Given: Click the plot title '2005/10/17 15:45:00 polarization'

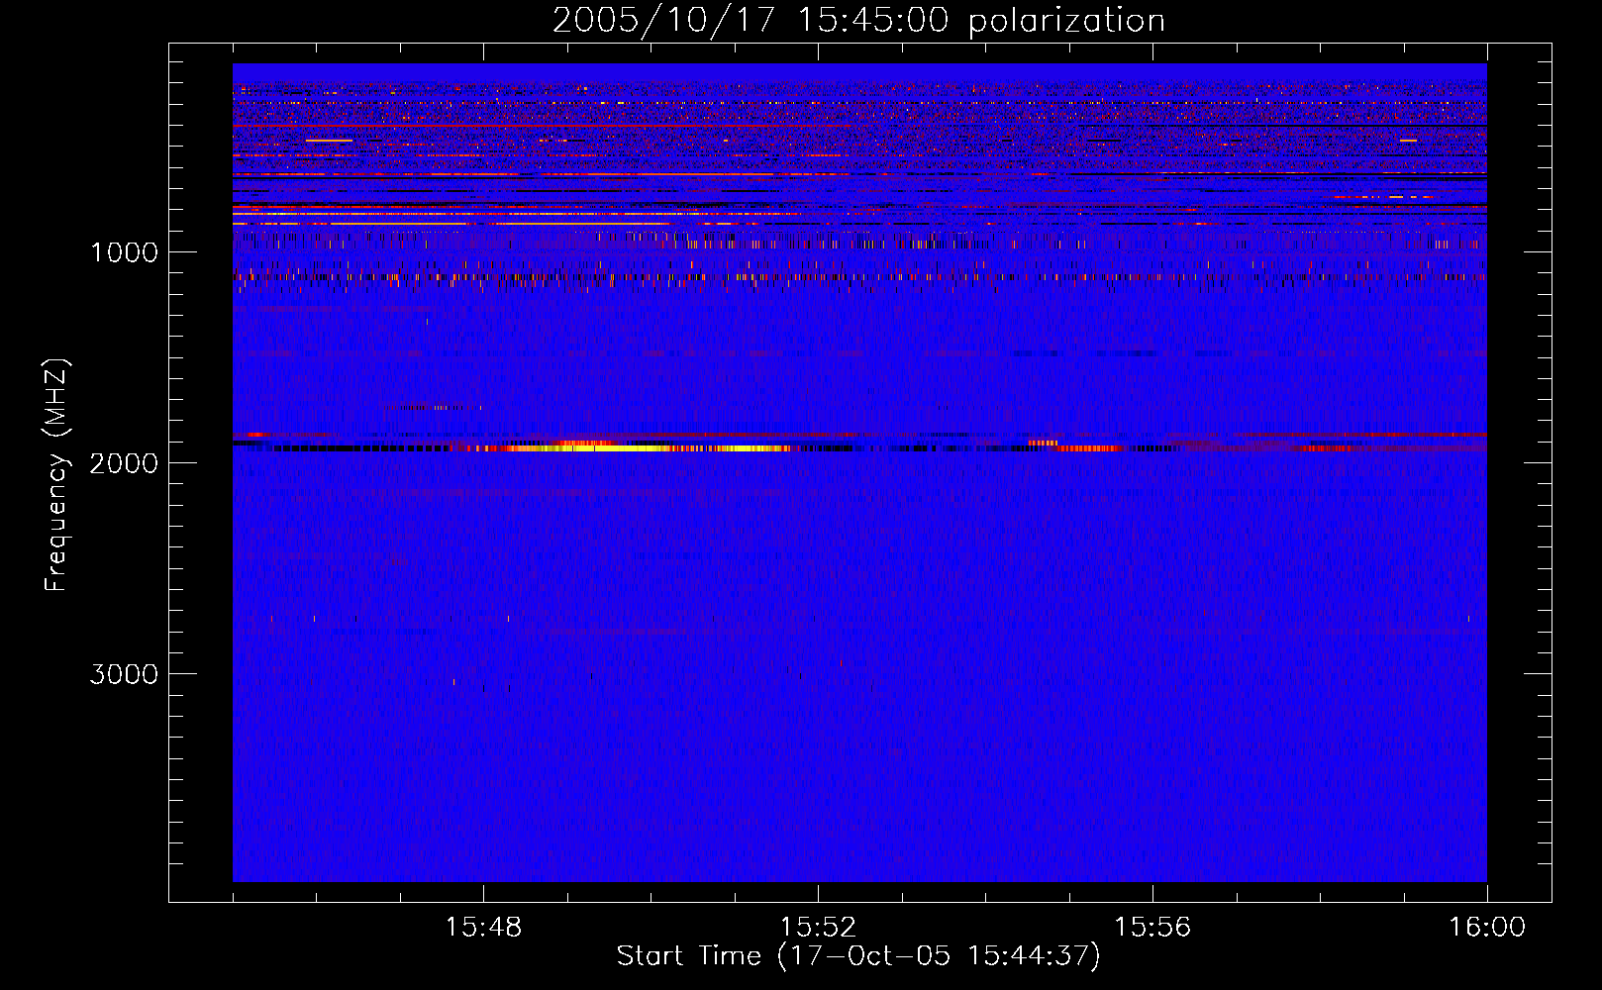Looking at the screenshot, I should [858, 21].
